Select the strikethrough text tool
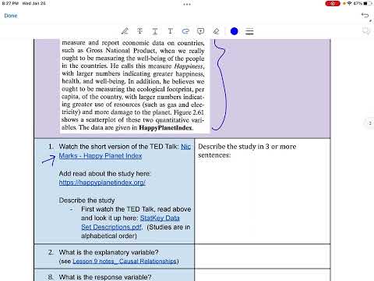The height and width of the screenshot is (281, 374). pos(139,31)
